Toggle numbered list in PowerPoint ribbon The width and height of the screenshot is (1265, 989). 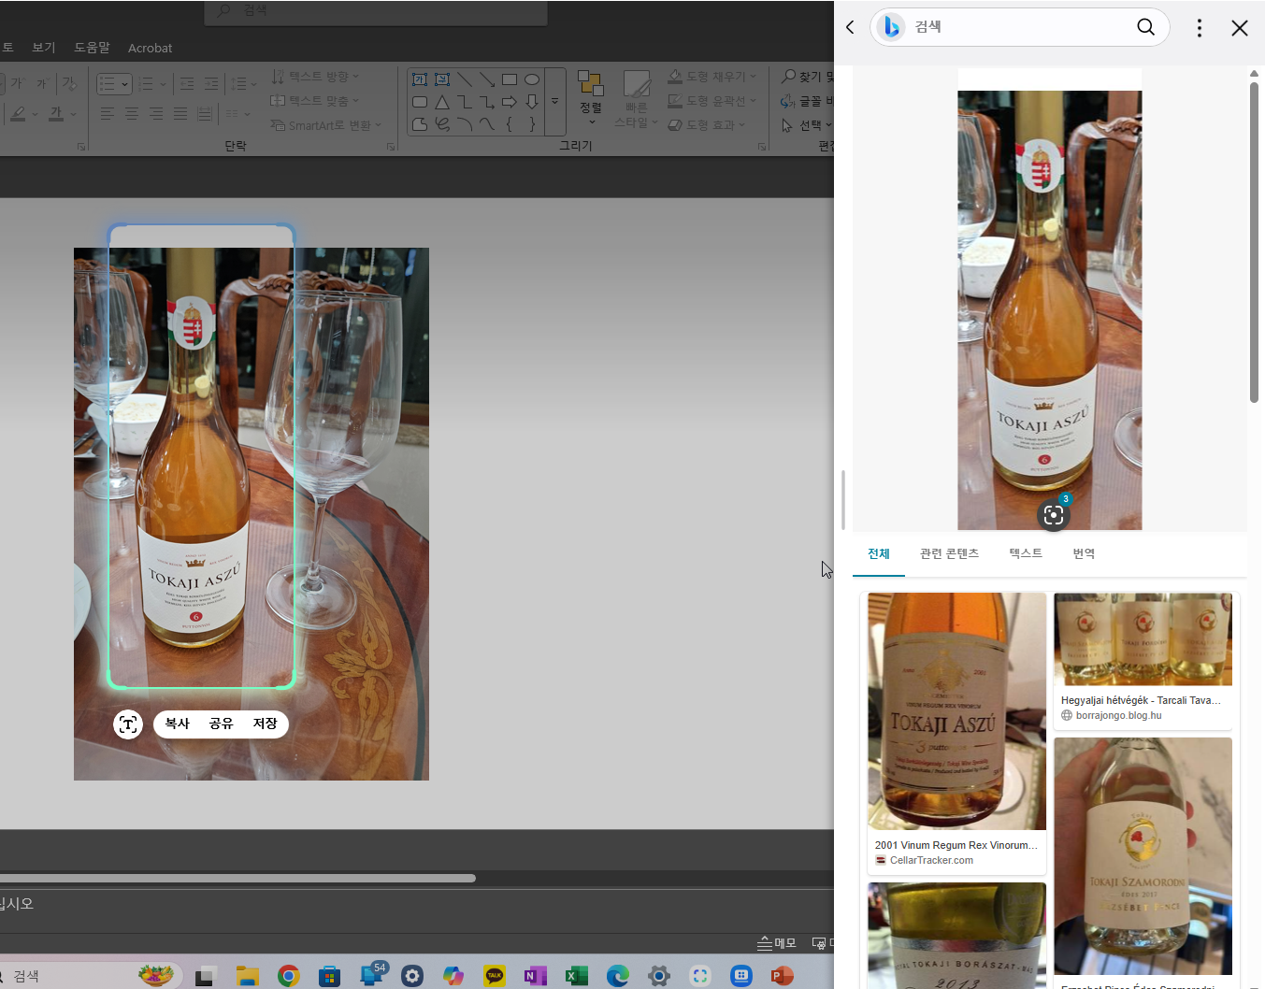click(x=146, y=84)
